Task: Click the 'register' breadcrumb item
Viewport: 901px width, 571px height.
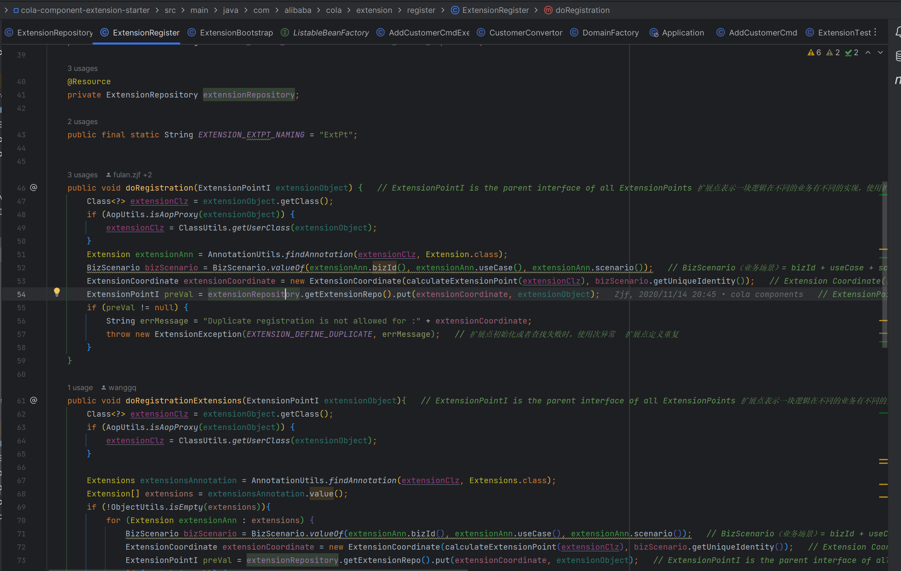Action: tap(421, 10)
